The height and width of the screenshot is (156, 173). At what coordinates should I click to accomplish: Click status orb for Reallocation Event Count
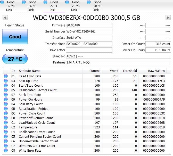(6, 132)
